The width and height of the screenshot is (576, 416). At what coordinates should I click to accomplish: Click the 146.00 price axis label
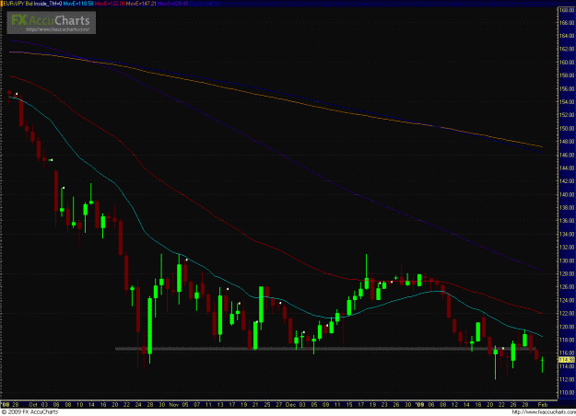pyautogui.click(x=567, y=155)
